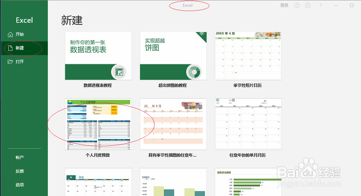Click the donut chart icon on the pie tutorial card
Viewport: 361px width, 196px height.
click(x=194, y=72)
